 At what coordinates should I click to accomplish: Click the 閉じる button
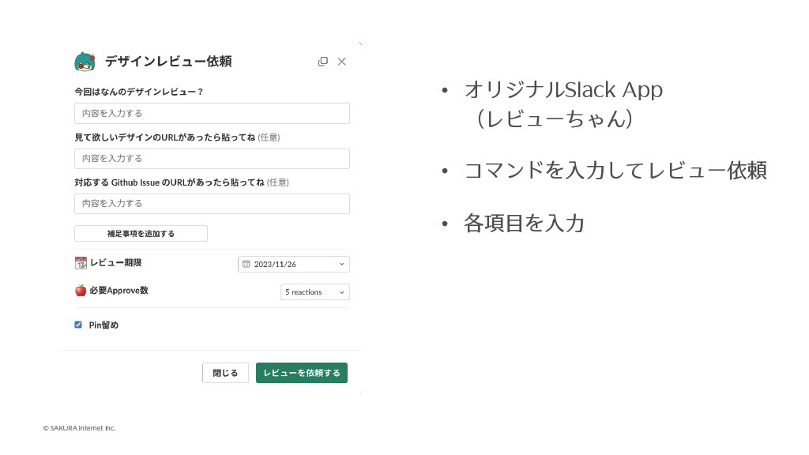click(225, 373)
